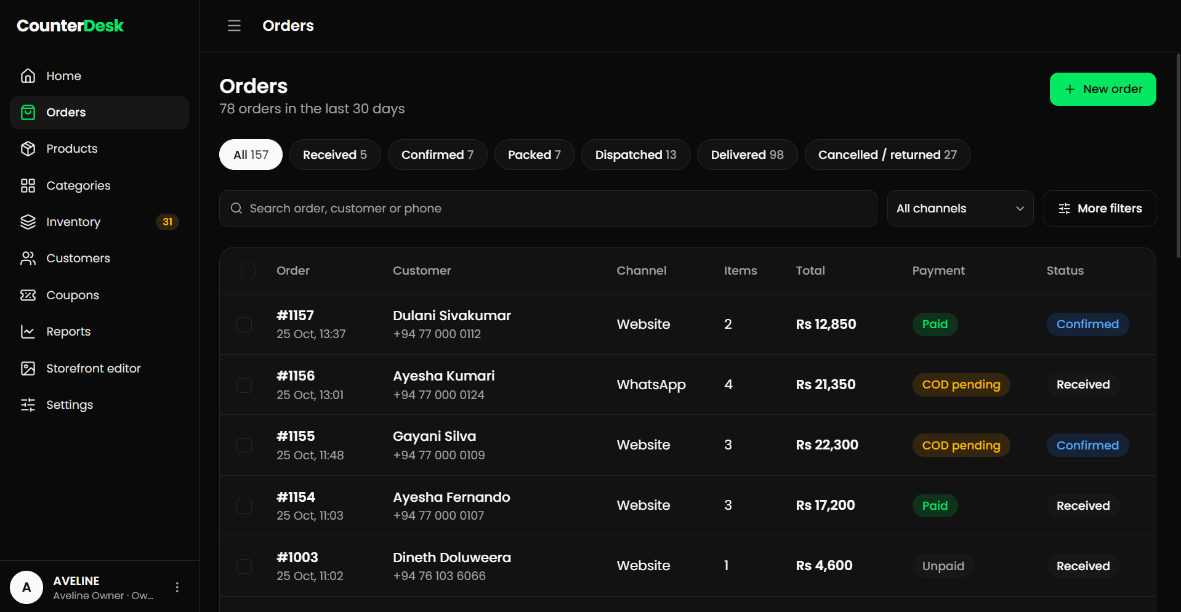The width and height of the screenshot is (1181, 612).
Task: Filter by Cancelled / returned 27 tab
Action: 887,155
